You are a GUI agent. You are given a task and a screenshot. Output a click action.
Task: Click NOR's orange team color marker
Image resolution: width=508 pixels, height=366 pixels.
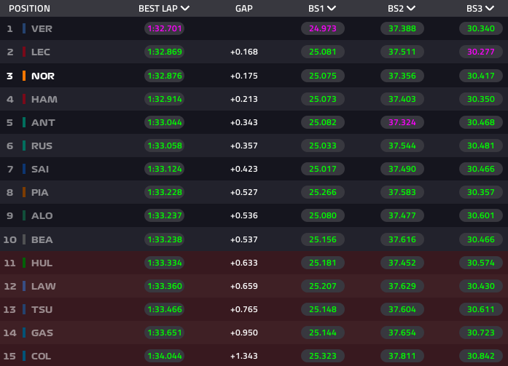click(x=24, y=76)
